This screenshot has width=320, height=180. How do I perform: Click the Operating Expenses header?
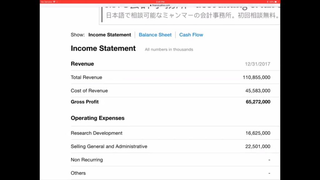click(x=97, y=118)
